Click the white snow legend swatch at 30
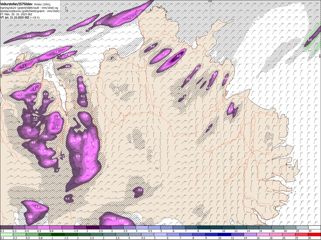This screenshot has width=321, height=240. [x=314, y=227]
